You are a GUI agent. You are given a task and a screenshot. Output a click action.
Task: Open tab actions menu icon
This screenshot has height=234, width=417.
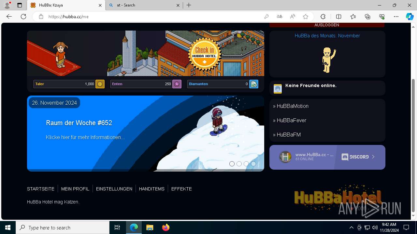click(x=20, y=5)
